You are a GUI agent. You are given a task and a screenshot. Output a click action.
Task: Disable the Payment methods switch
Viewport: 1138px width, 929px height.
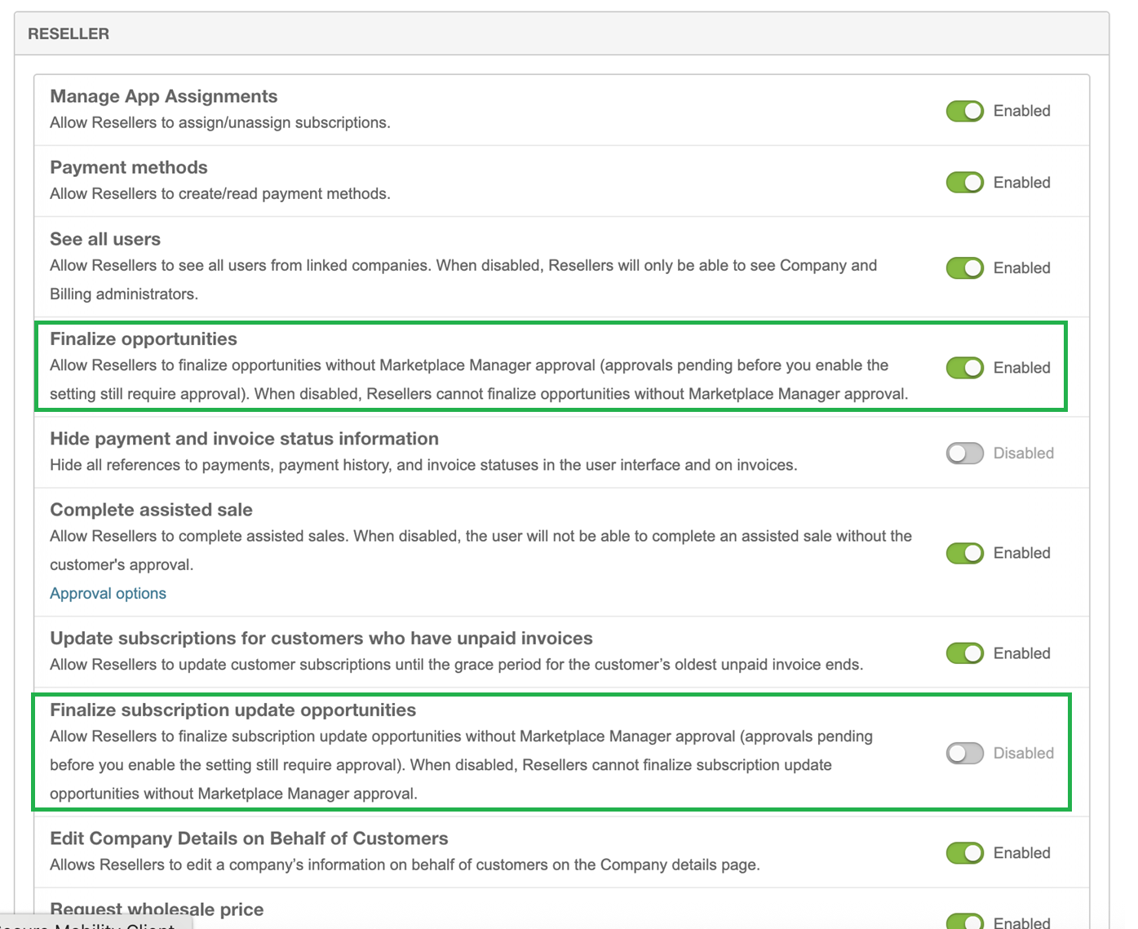pyautogui.click(x=964, y=183)
